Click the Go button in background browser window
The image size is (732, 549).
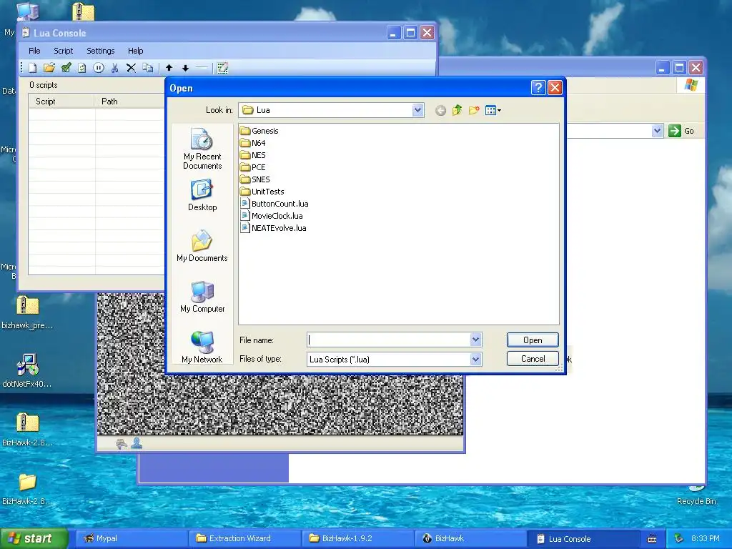681,131
